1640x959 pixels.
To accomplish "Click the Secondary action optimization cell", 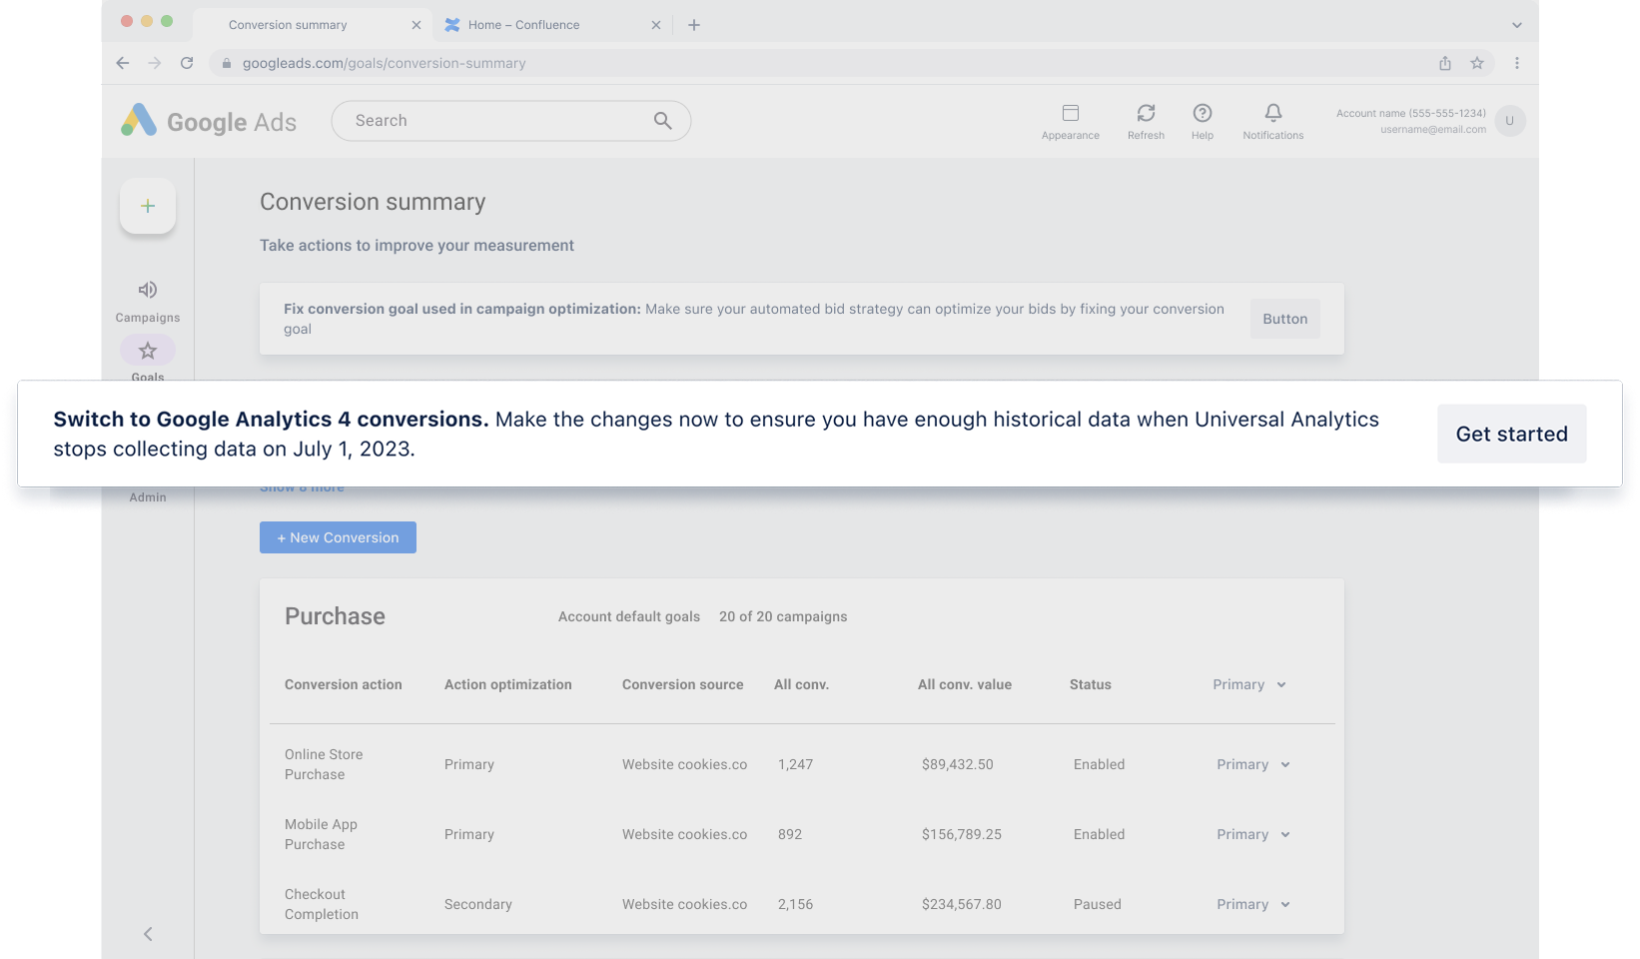I will pyautogui.click(x=477, y=904).
